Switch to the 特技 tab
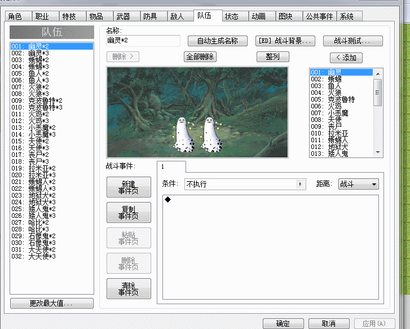The image size is (410, 329). point(73,16)
